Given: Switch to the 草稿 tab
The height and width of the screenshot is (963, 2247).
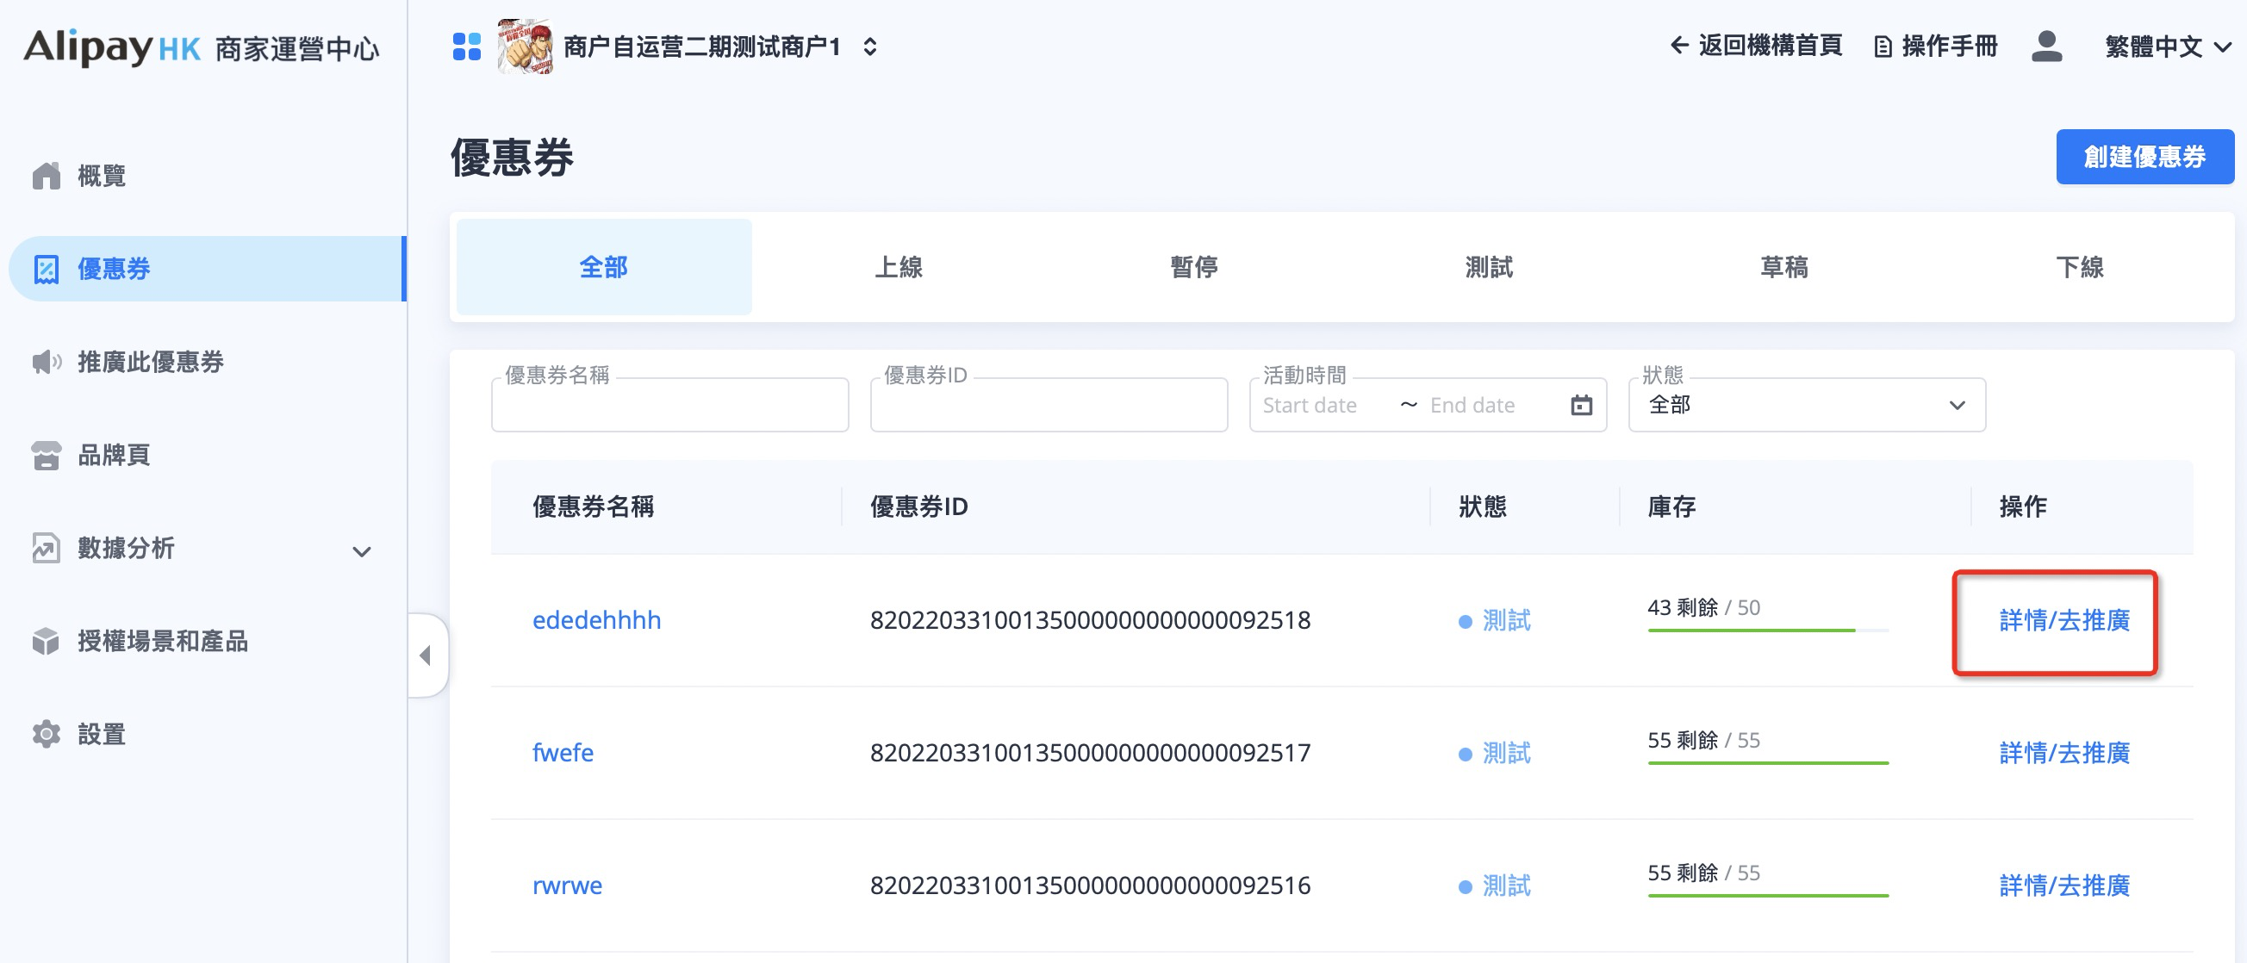Looking at the screenshot, I should click(x=1783, y=267).
